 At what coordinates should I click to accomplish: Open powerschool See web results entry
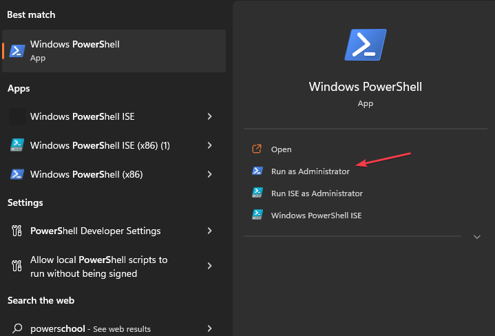pyautogui.click(x=114, y=328)
